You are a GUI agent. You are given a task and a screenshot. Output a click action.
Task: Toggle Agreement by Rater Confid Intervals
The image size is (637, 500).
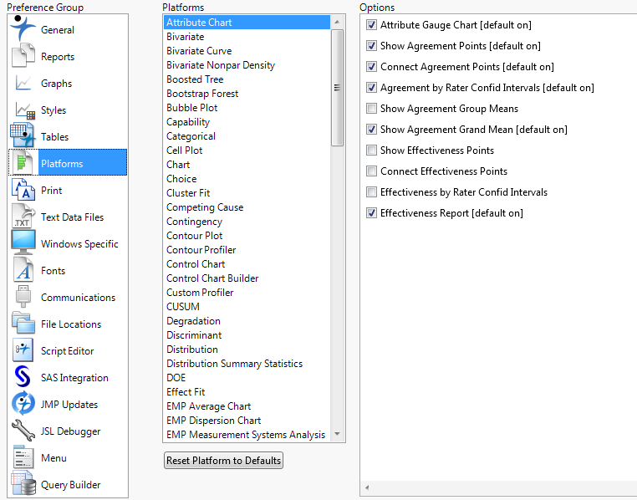click(x=371, y=88)
